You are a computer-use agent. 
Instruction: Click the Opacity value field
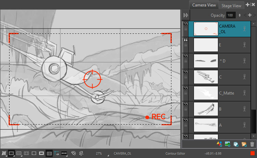pos(231,15)
